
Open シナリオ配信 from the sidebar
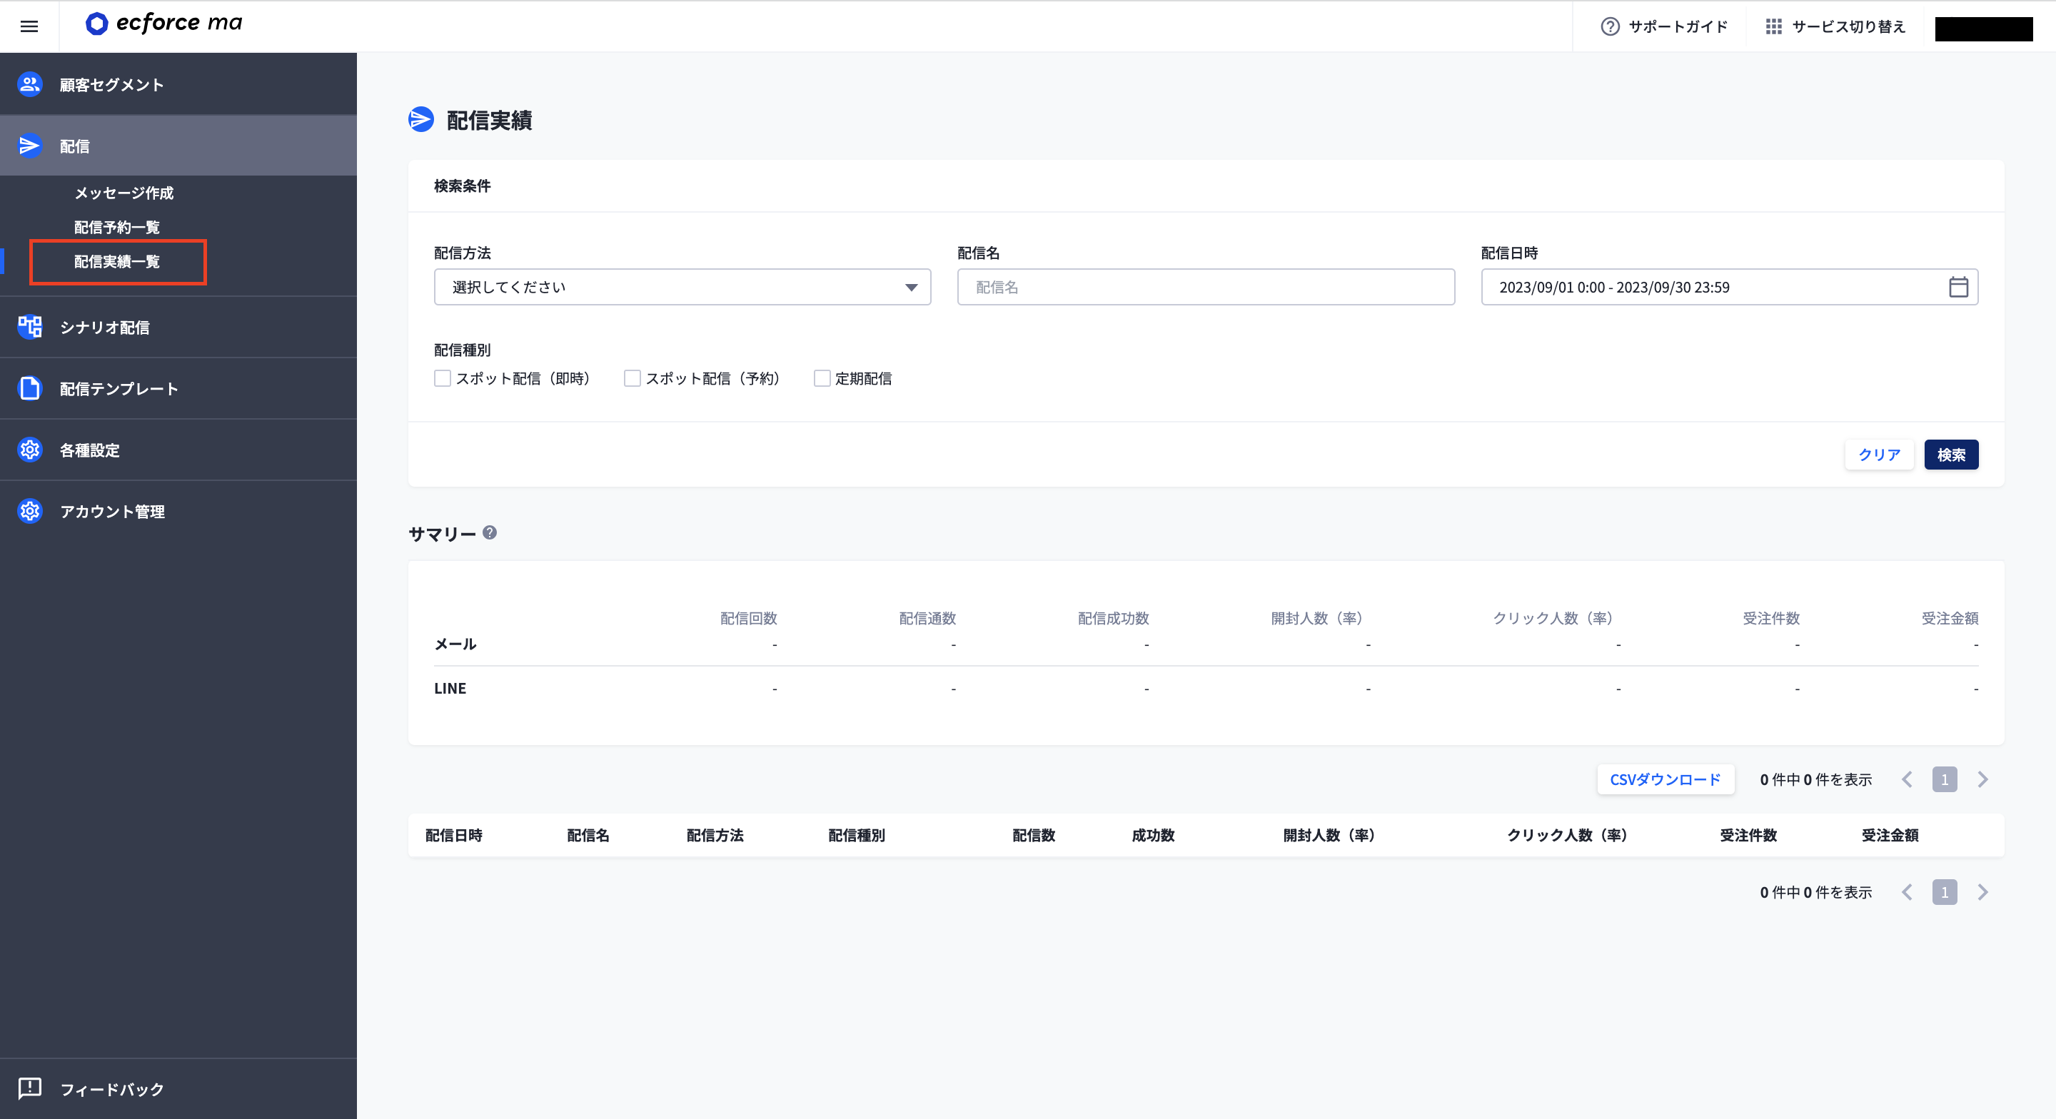pyautogui.click(x=103, y=328)
